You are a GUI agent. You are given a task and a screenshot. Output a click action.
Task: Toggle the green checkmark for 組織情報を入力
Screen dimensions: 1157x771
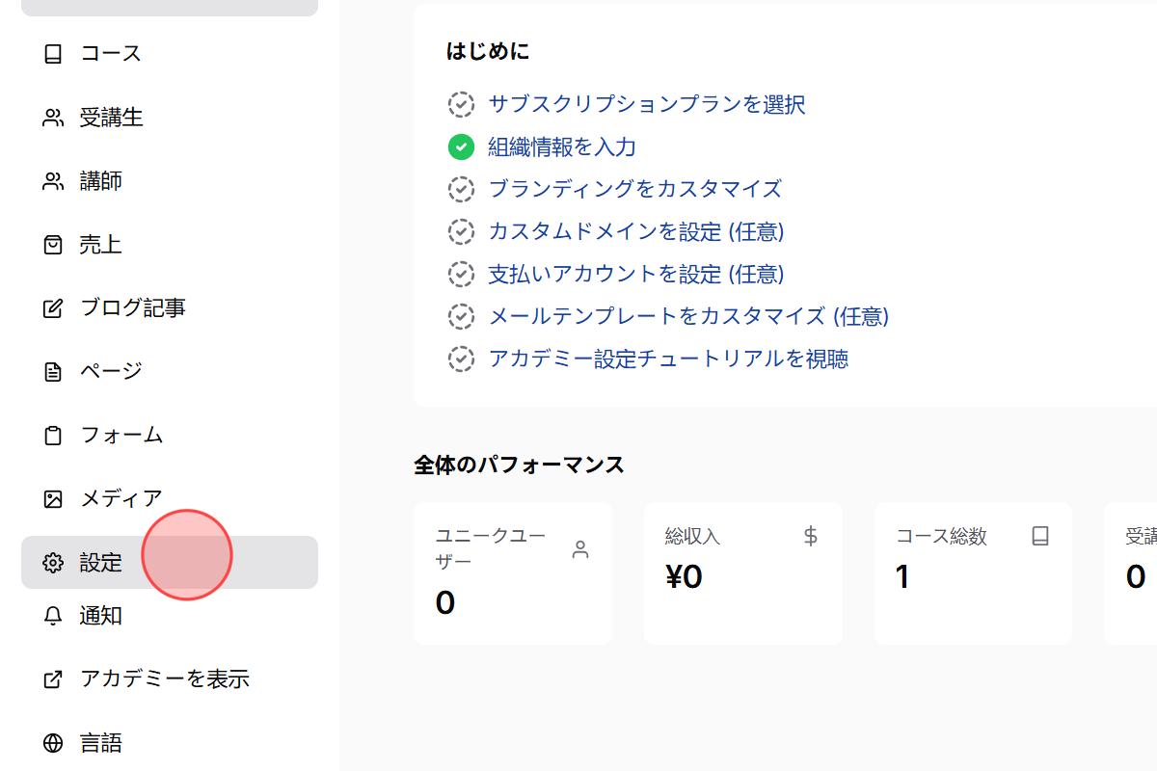pyautogui.click(x=461, y=146)
